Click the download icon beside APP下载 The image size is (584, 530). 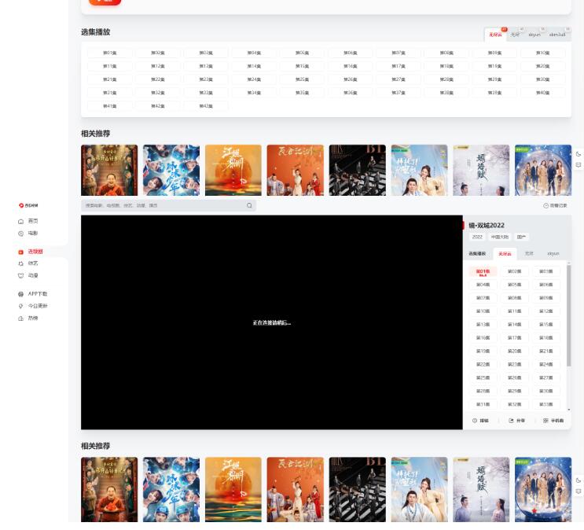click(x=21, y=294)
